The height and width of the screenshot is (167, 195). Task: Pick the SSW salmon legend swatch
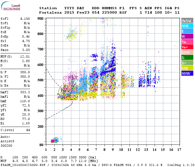pos(187,52)
